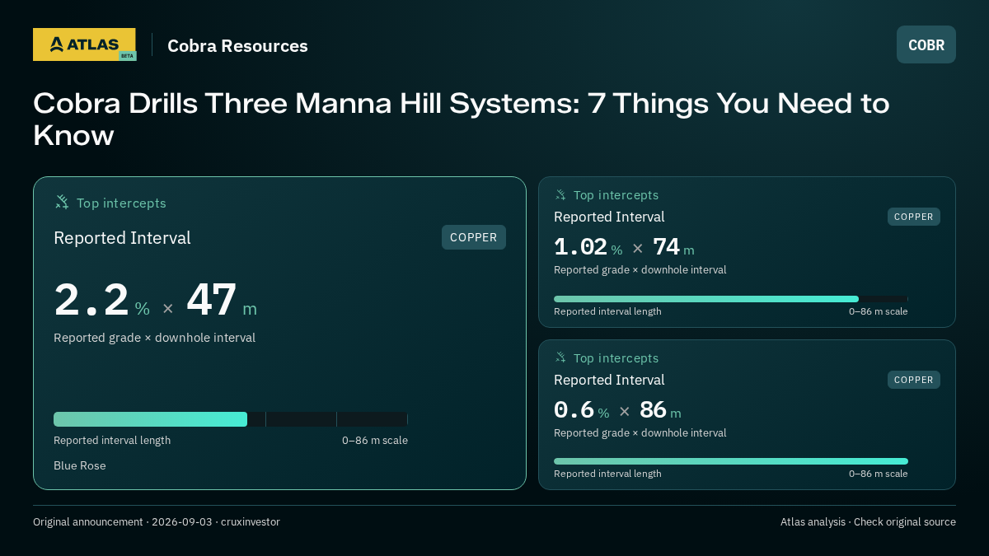Click '0–86 m scale' label in the 86 m card
This screenshot has width=989, height=556.
tap(879, 474)
